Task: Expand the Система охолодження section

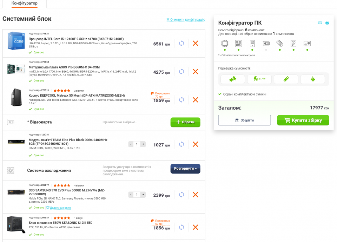Action: [x=185, y=169]
